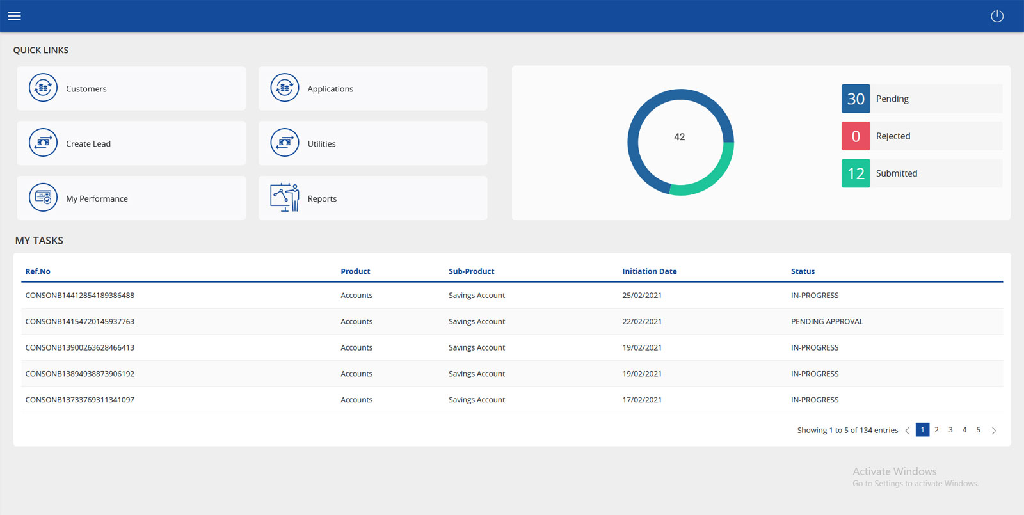The height and width of the screenshot is (515, 1024).
Task: Select pagination page 1
Action: [x=922, y=430]
